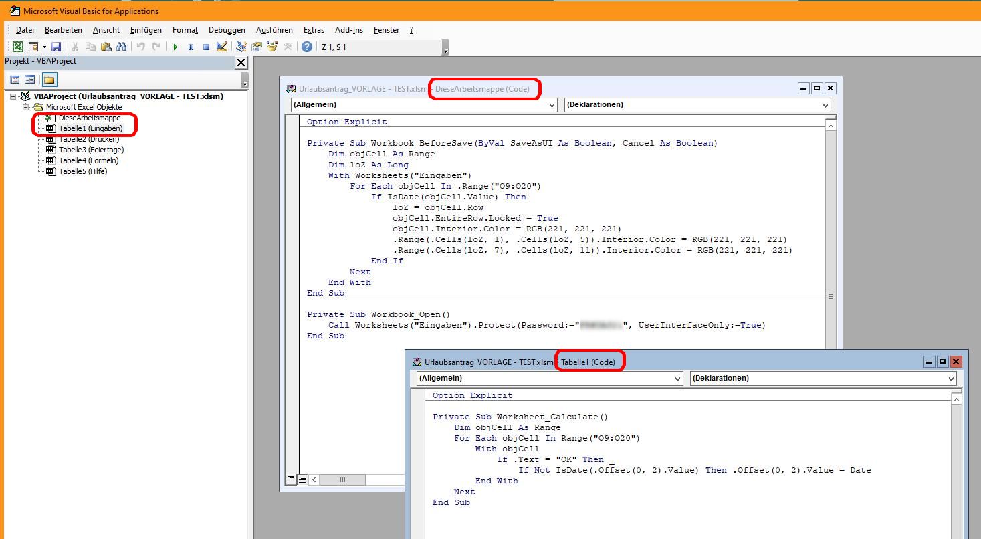Collapse the VBAProject root node
Viewport: 981px width, 539px height.
tap(13, 96)
